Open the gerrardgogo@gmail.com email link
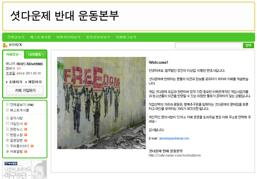 point(174,138)
